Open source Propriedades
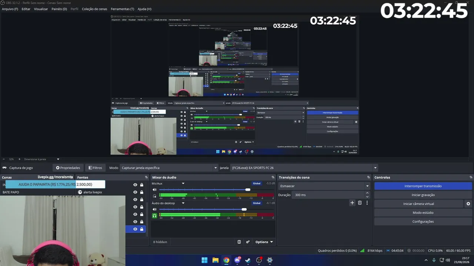The width and height of the screenshot is (474, 266). pos(68,168)
